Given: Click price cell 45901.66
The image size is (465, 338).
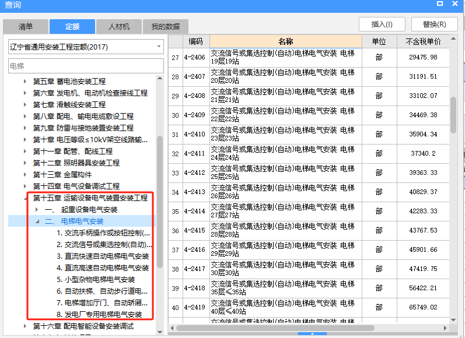Looking at the screenshot, I should point(423,250).
